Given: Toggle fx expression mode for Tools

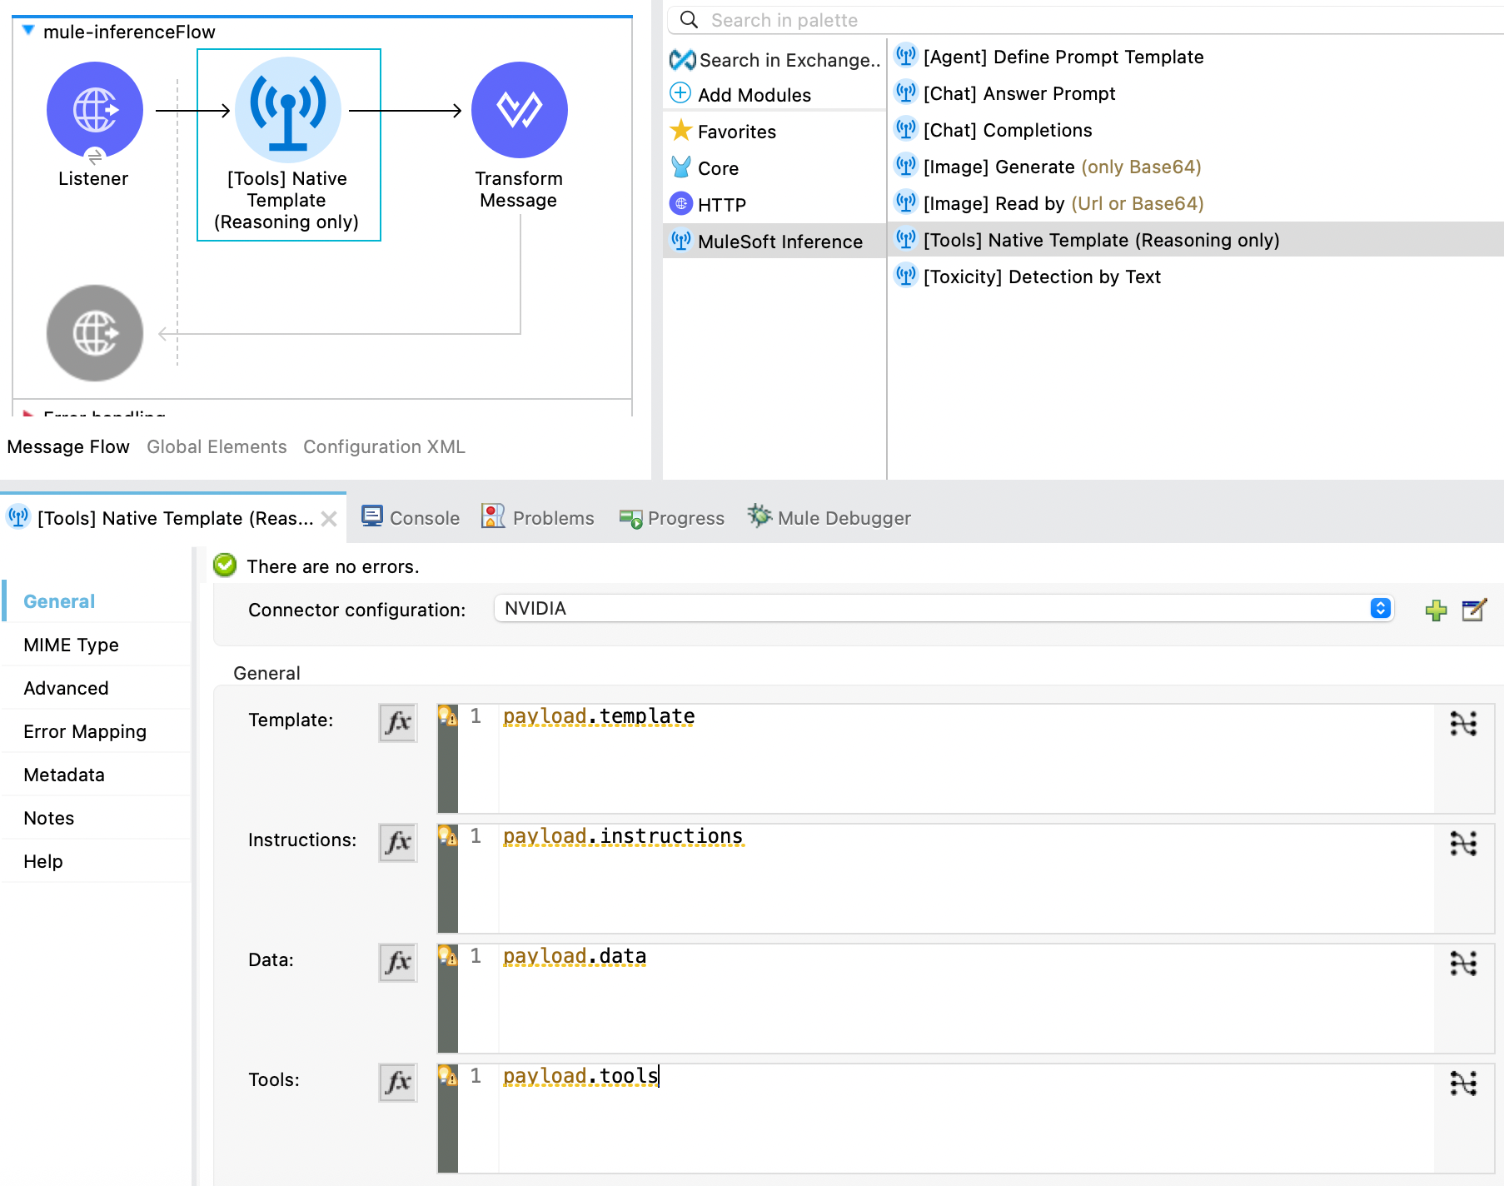Looking at the screenshot, I should click(x=398, y=1082).
